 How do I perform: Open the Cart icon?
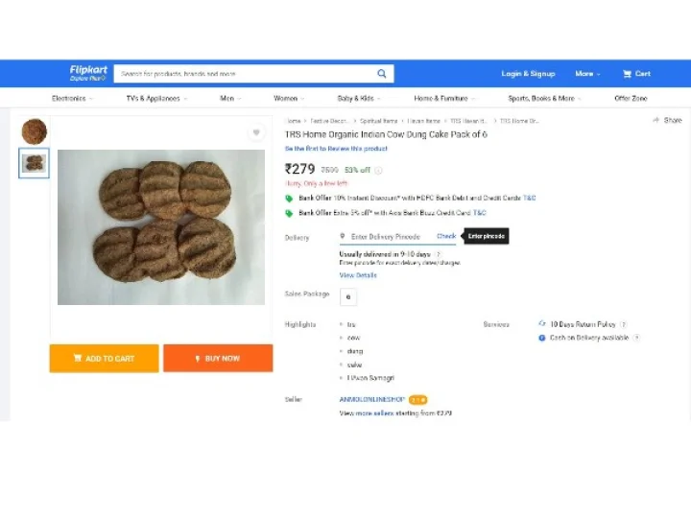(x=636, y=74)
